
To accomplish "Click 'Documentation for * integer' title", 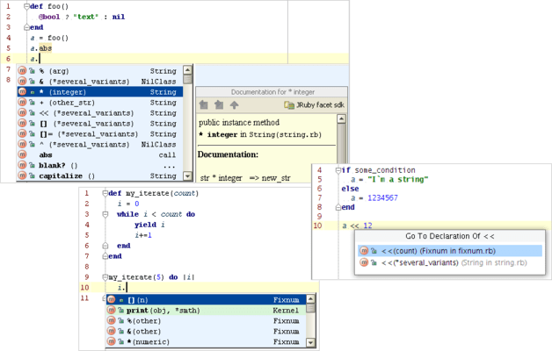I will point(272,92).
